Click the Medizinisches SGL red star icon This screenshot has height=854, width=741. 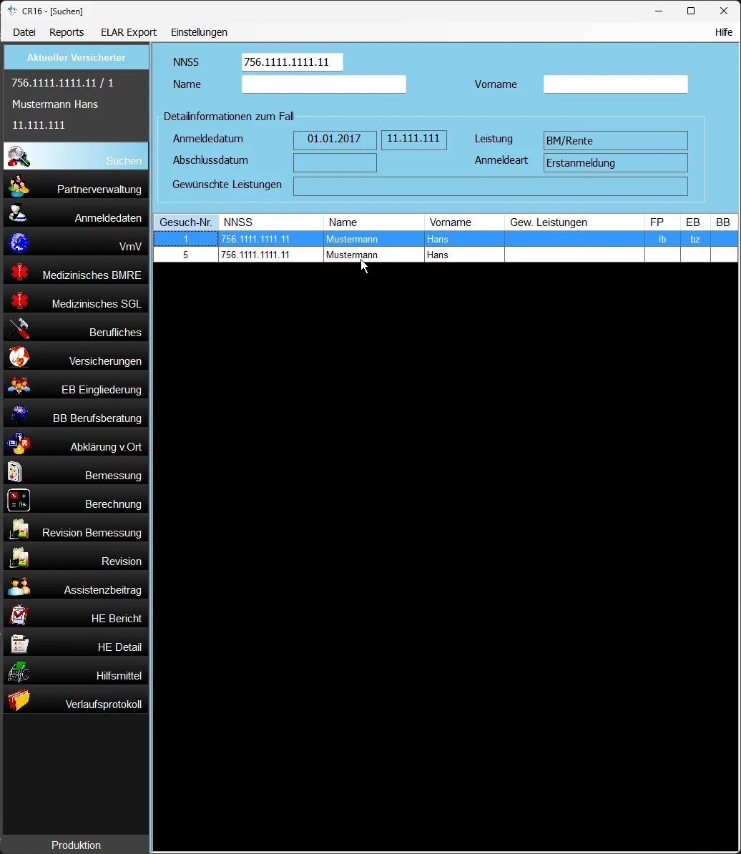(x=19, y=300)
